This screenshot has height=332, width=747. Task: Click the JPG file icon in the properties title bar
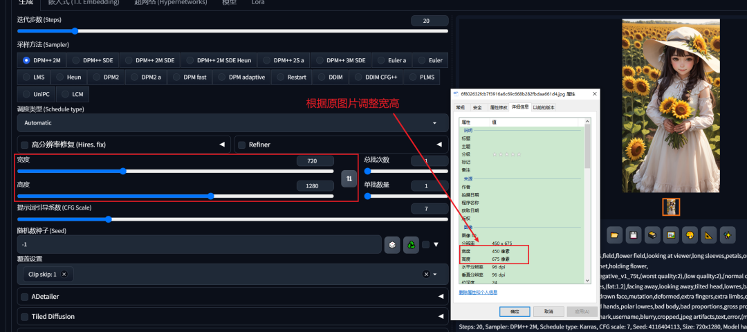pos(456,94)
